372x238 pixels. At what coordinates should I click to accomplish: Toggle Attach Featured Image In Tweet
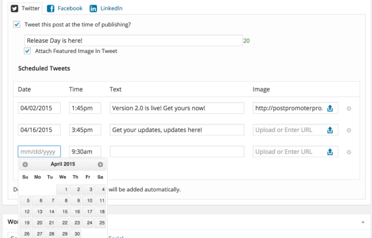[x=27, y=51]
